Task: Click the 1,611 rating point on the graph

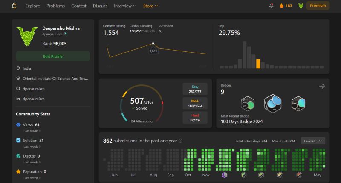Action: coord(153,44)
